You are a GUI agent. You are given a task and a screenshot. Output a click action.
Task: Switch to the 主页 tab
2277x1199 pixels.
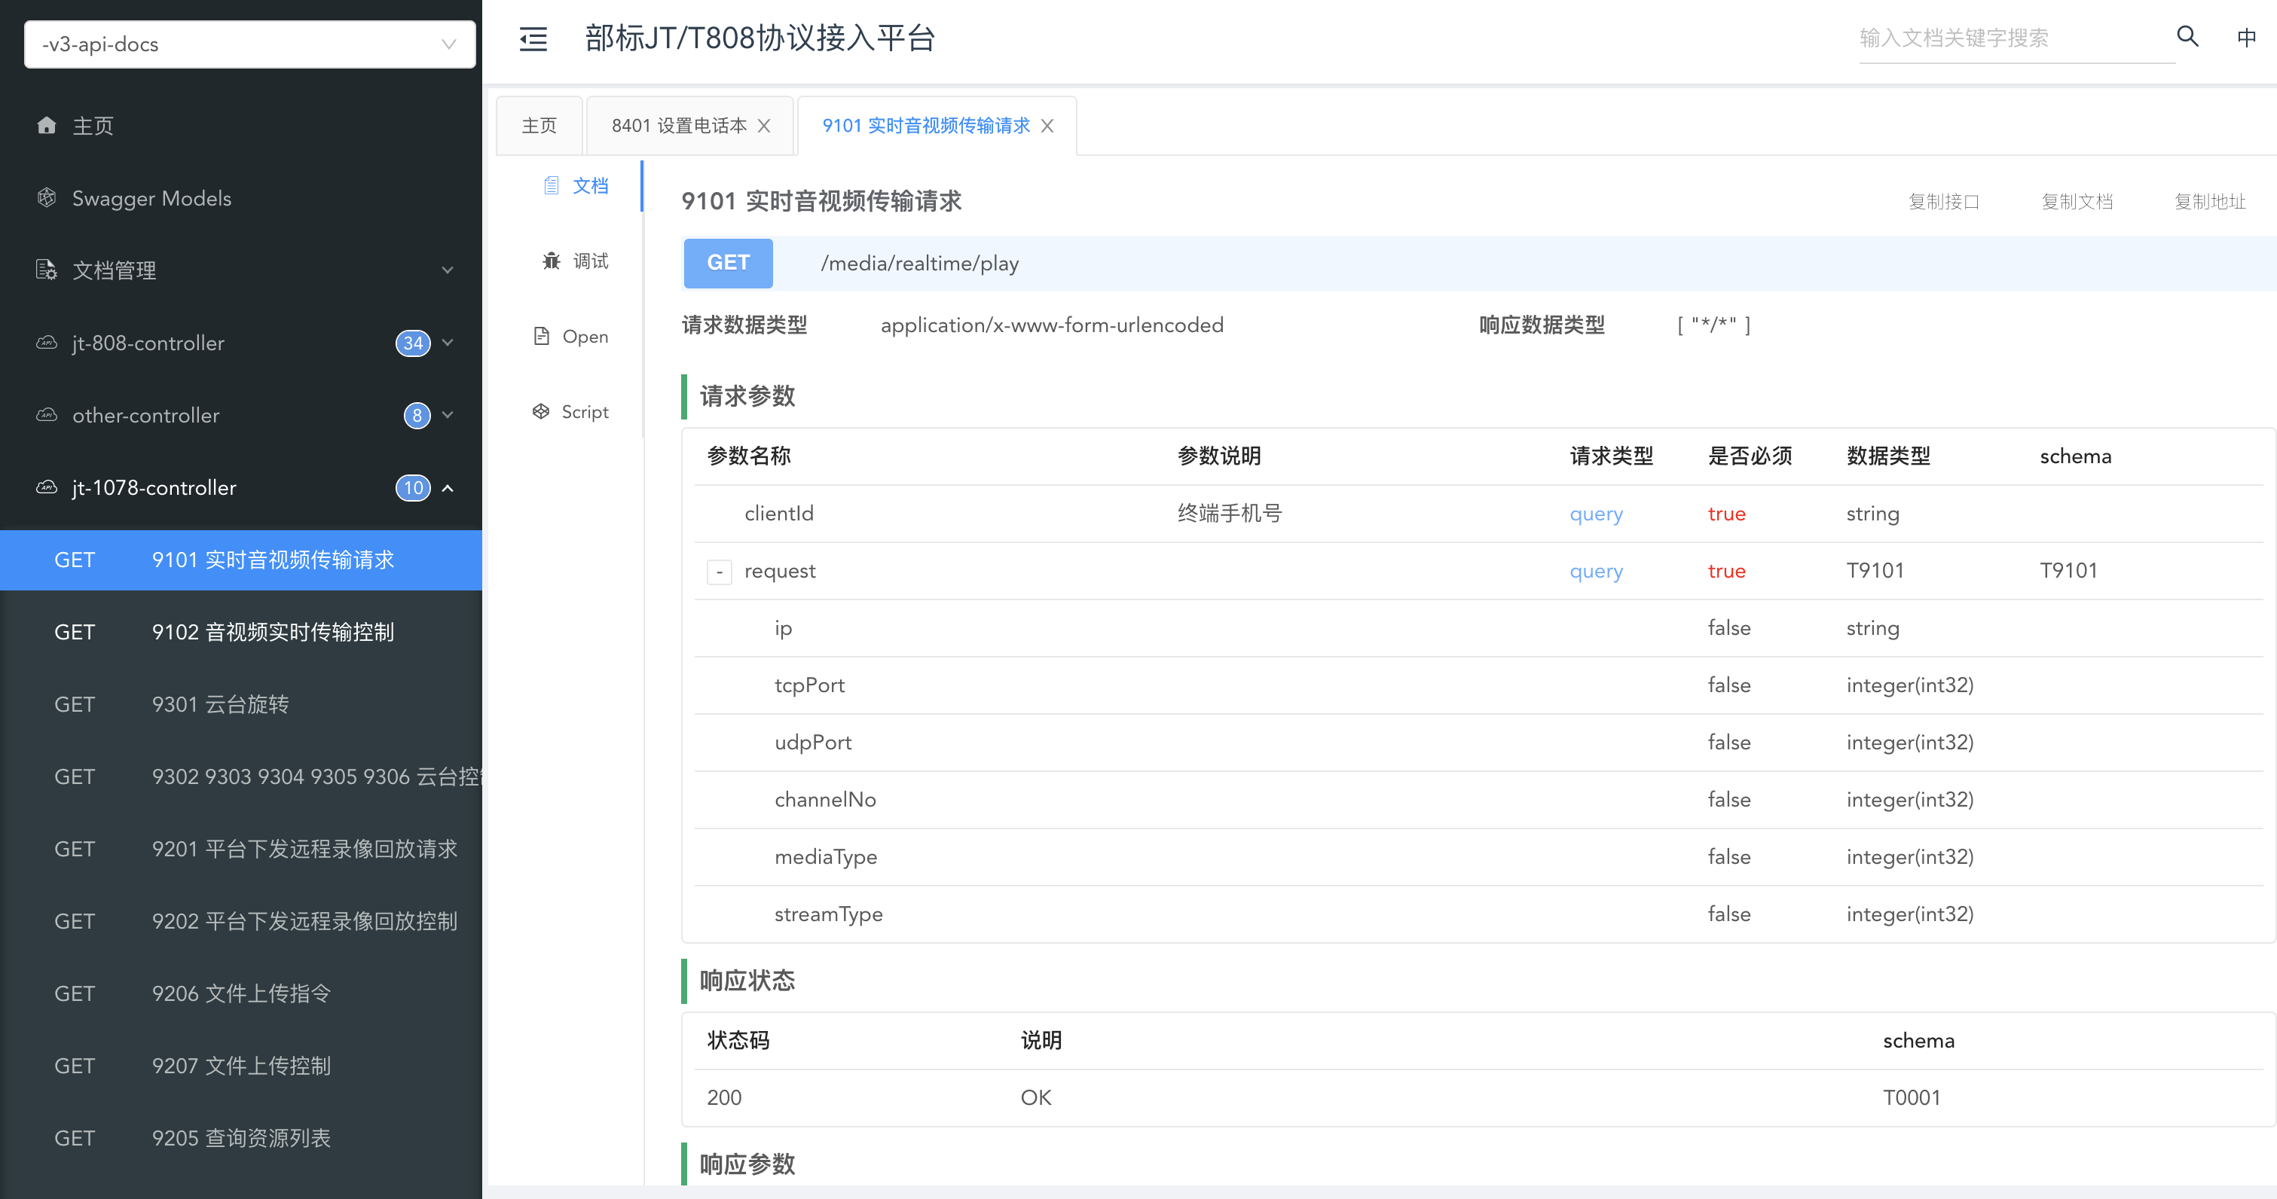tap(539, 126)
